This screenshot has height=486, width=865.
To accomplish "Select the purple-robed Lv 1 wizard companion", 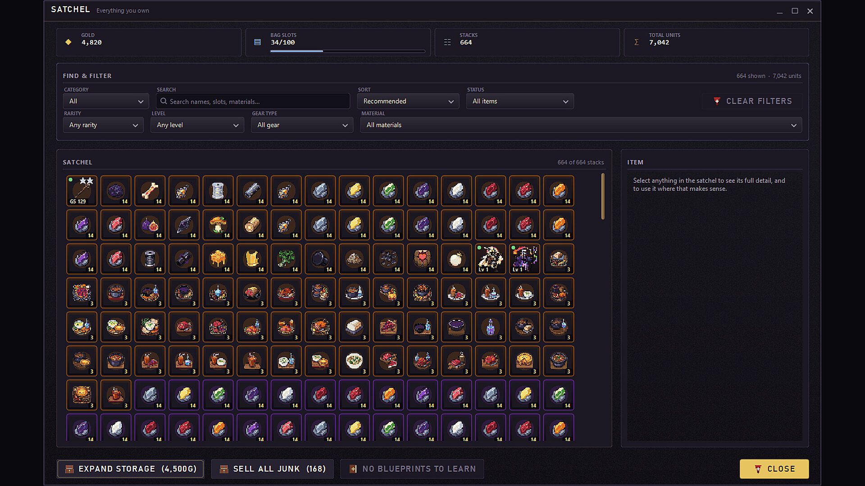I will coord(524,259).
